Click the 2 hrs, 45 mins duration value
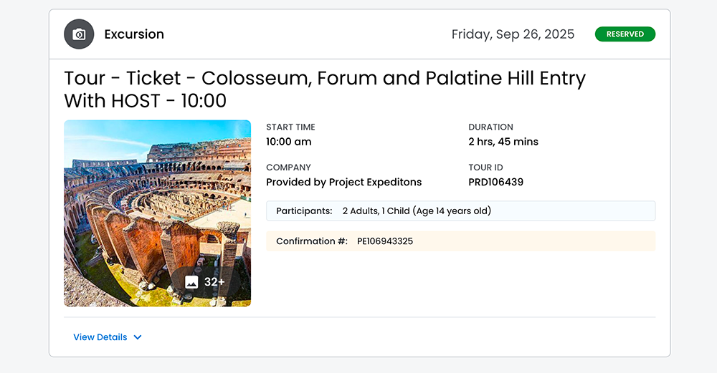Viewport: 717px width, 373px height. coord(503,142)
